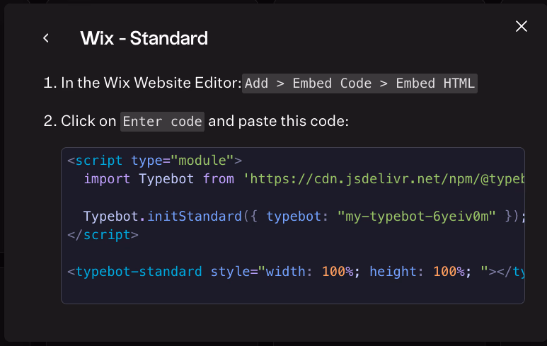Viewport: 547px width, 346px height.
Task: Click the opening script tag line
Action: pos(155,160)
